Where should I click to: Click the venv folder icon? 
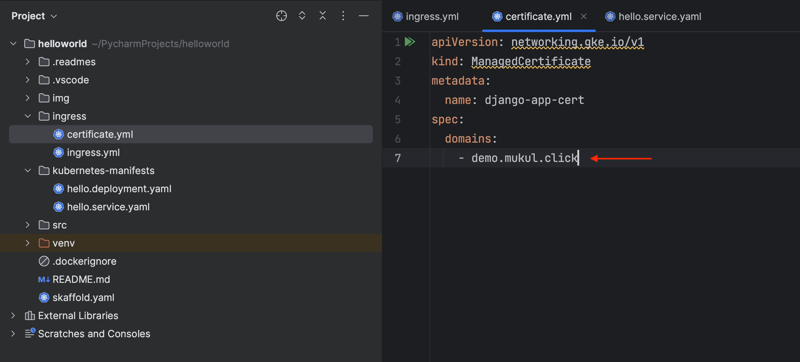point(44,243)
